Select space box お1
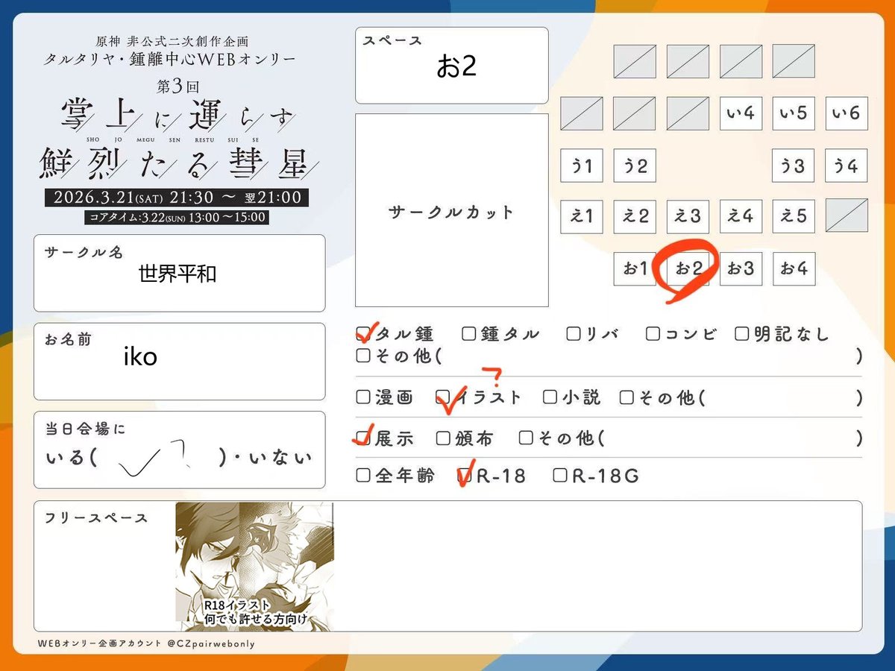 coord(635,268)
